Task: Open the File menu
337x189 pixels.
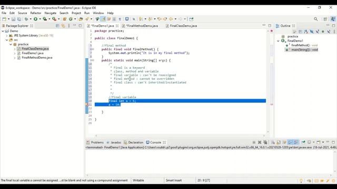Action: tap(4, 13)
